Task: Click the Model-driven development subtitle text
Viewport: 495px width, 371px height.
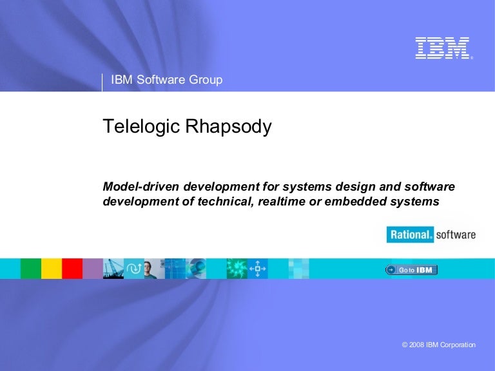Action: coord(278,194)
